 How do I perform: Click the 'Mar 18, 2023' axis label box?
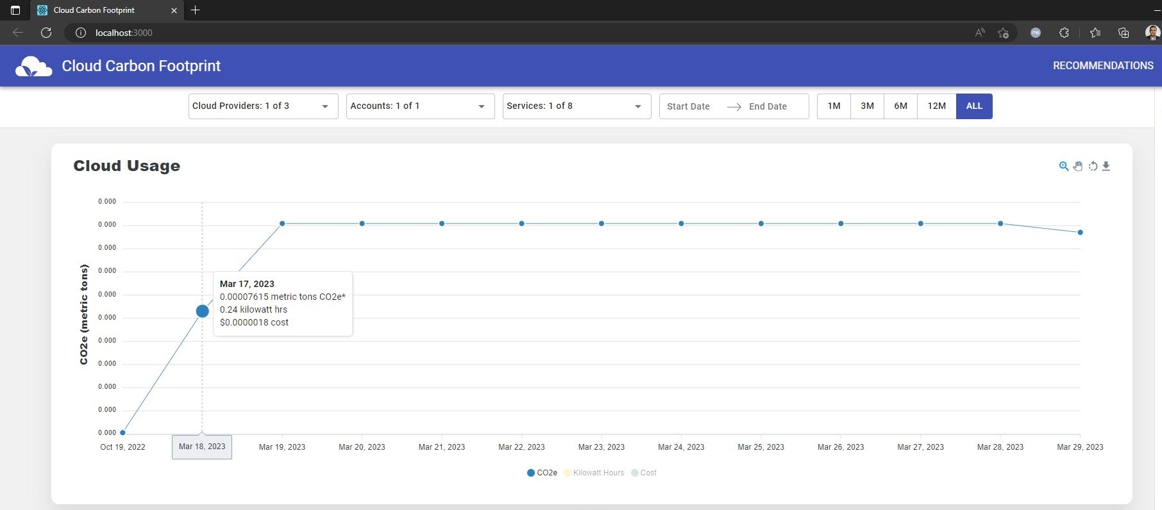202,447
